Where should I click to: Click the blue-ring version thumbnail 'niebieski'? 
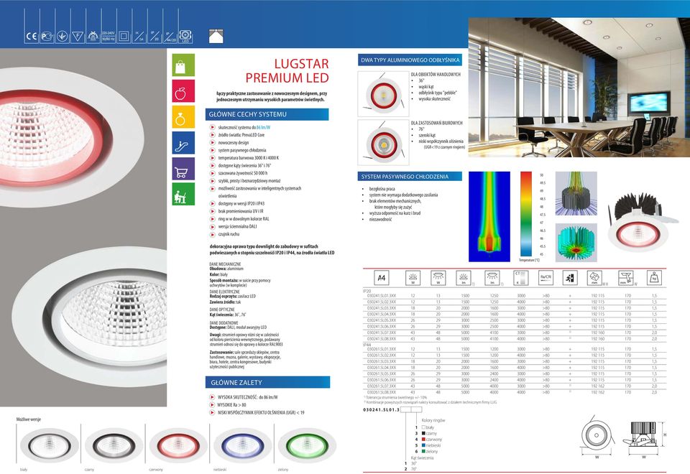click(242, 446)
